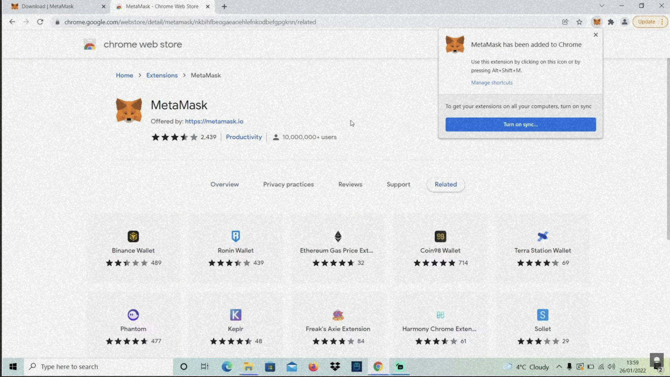
Task: Reload the page
Action: point(40,22)
